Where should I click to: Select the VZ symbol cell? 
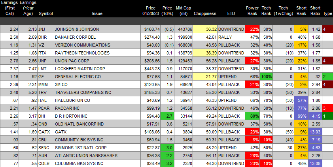[x=45, y=45]
